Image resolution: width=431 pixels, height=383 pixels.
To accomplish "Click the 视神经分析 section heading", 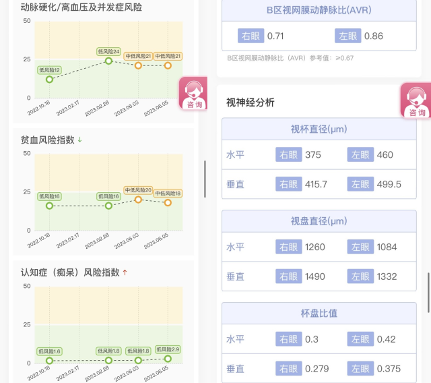I will [x=251, y=102].
